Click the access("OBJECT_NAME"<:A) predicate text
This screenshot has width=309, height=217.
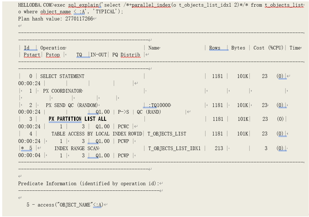70,205
